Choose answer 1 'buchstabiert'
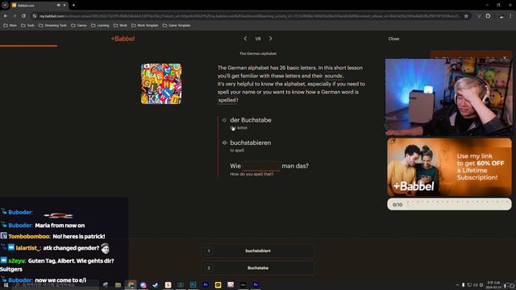This screenshot has width=516, height=290. tap(258, 251)
